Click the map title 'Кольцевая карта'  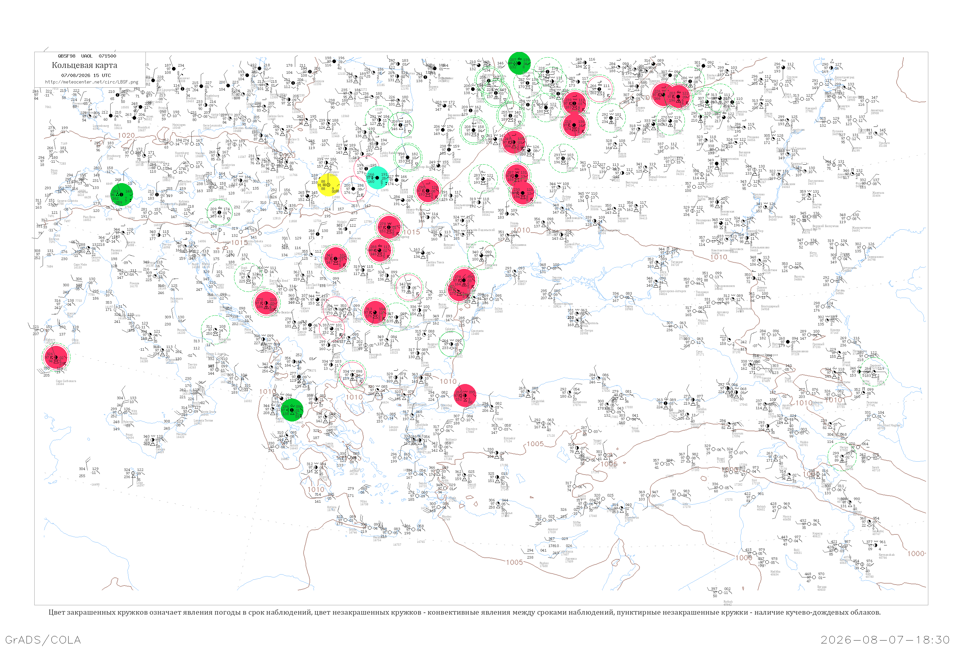pyautogui.click(x=84, y=65)
